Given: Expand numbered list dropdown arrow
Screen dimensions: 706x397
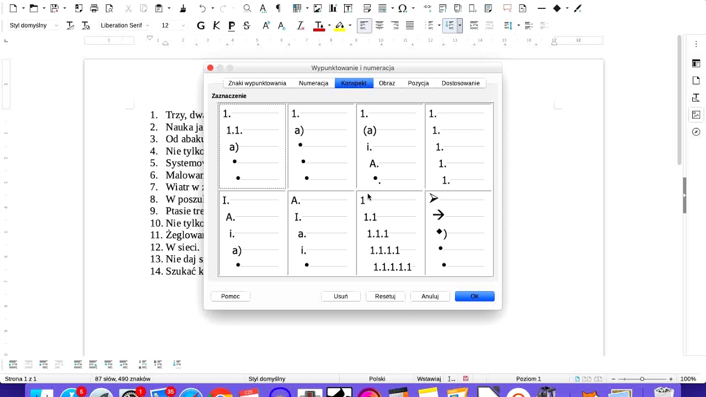Looking at the screenshot, I should [x=459, y=25].
